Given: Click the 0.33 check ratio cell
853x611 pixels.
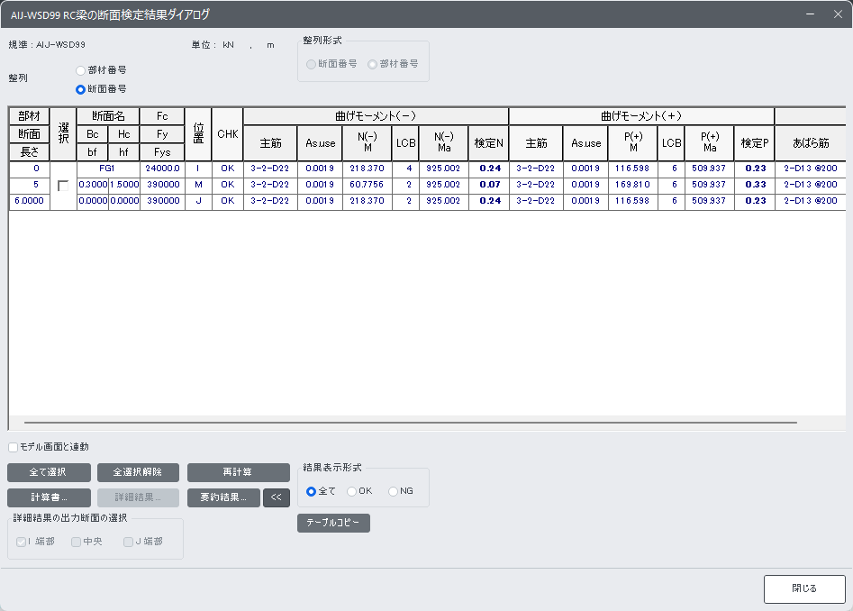Looking at the screenshot, I should (x=754, y=185).
